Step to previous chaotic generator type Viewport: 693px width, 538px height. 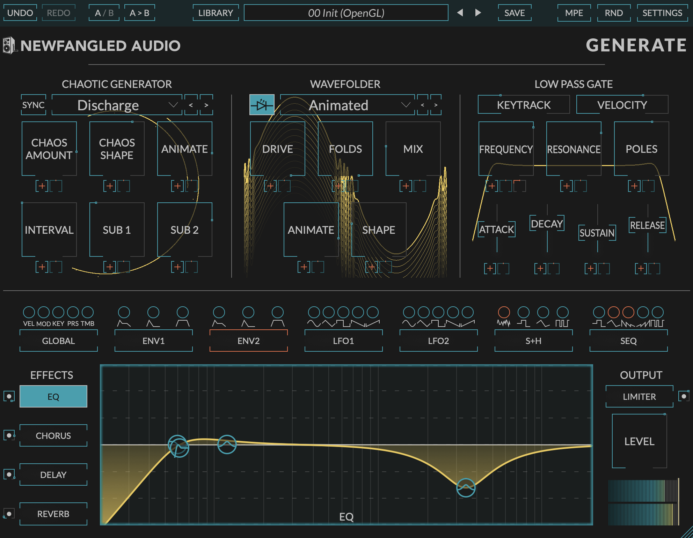(x=191, y=105)
